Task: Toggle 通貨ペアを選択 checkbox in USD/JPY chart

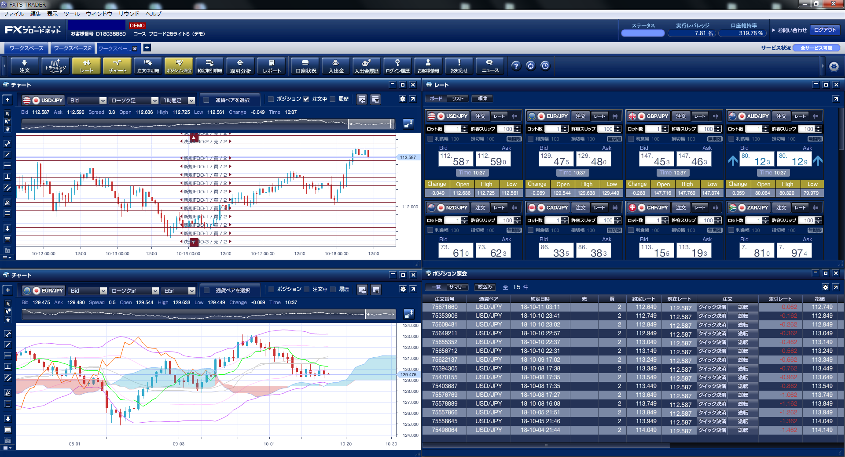Action: click(x=206, y=100)
